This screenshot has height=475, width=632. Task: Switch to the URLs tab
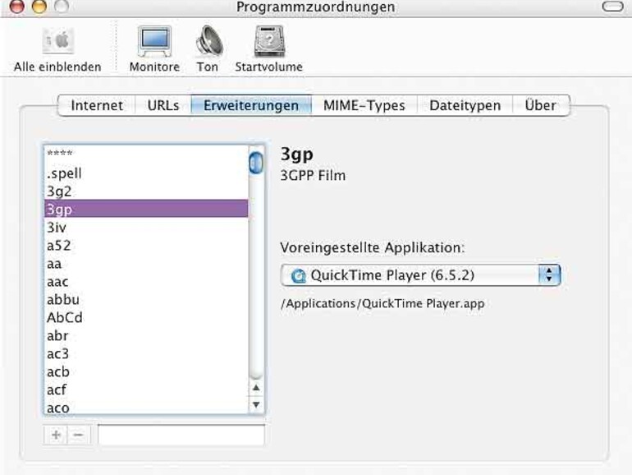163,105
